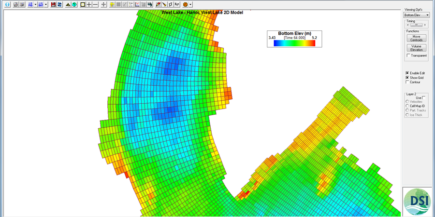This screenshot has width=435, height=217.
Task: Click the RP toolbar icon
Action: [177, 4]
